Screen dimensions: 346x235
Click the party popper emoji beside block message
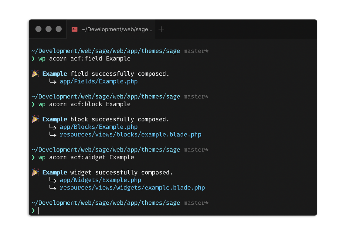35,119
